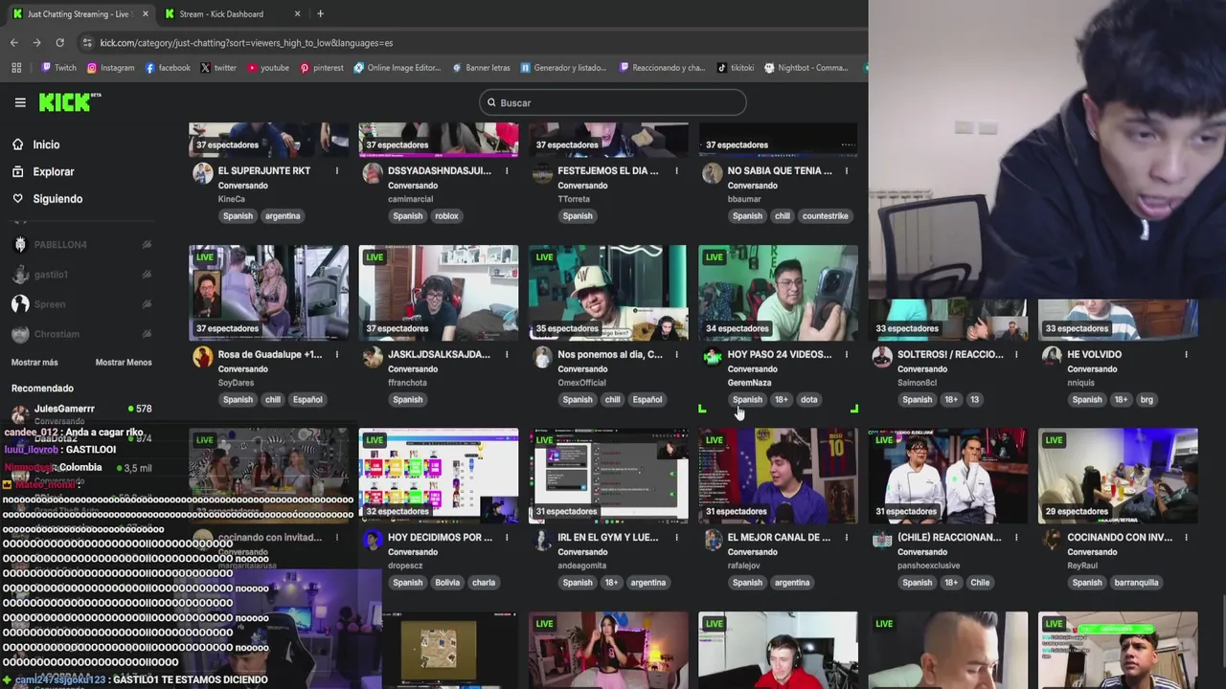Open options menu for Rosa de Guadalupe stream

point(336,354)
